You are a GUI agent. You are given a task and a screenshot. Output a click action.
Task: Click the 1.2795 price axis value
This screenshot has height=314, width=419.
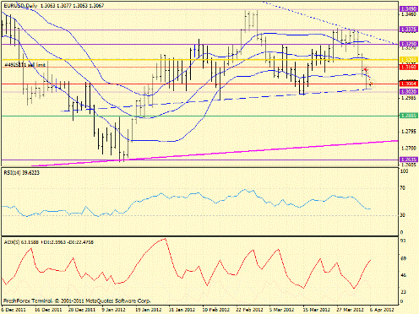408,131
